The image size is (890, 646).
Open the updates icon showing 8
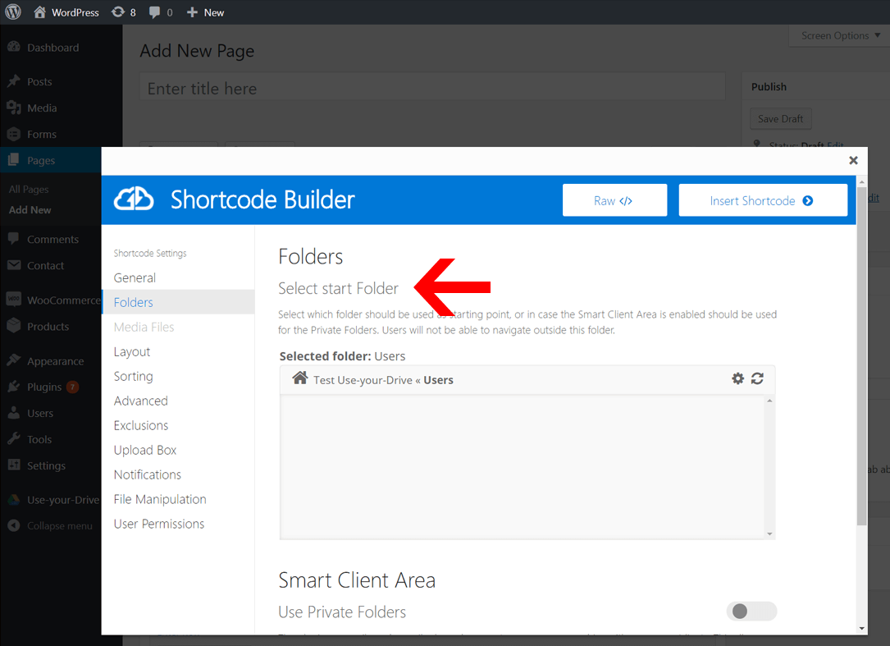point(123,12)
